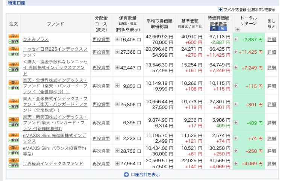
Task: Expand holdings breakdown for 27,368口 row
Action: pos(117,52)
